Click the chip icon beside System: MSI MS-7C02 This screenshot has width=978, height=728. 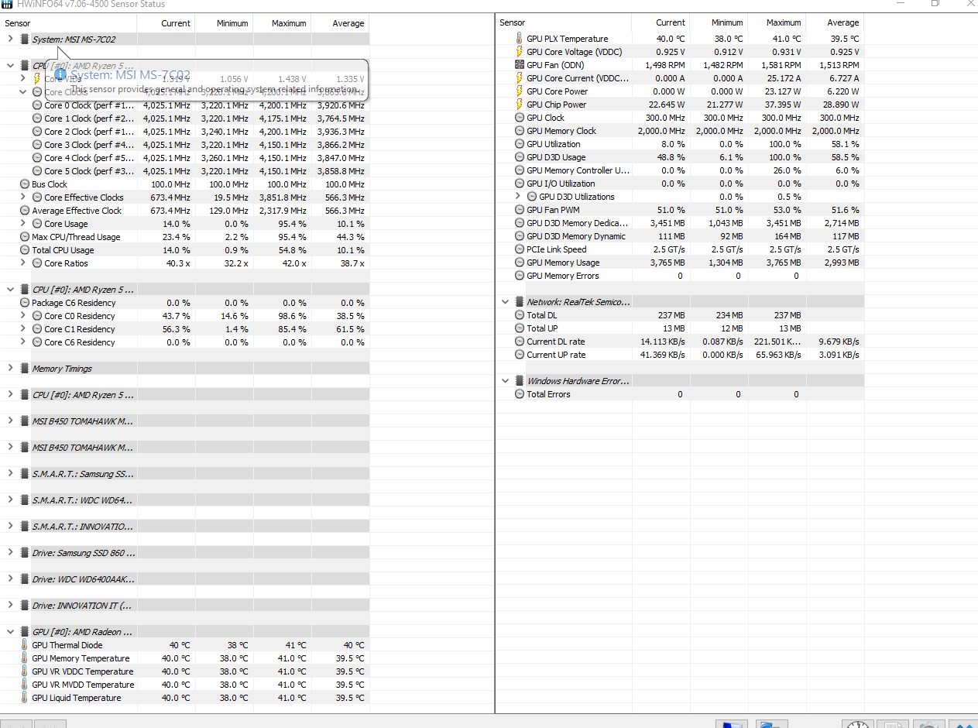click(25, 39)
